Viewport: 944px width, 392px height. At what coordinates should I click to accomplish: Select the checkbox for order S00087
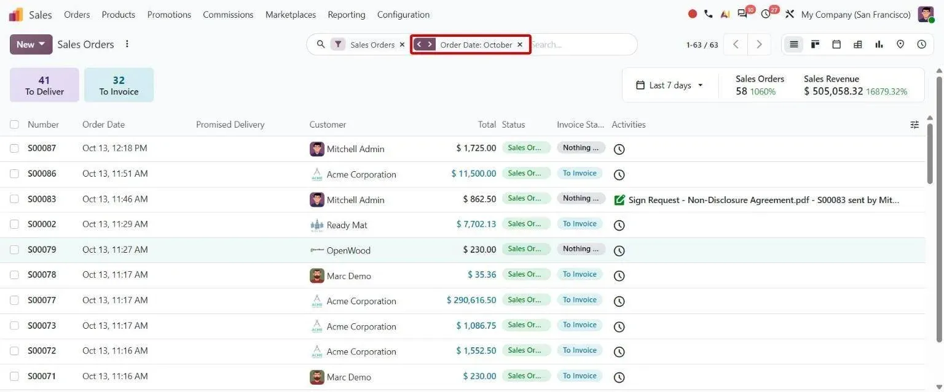(14, 148)
